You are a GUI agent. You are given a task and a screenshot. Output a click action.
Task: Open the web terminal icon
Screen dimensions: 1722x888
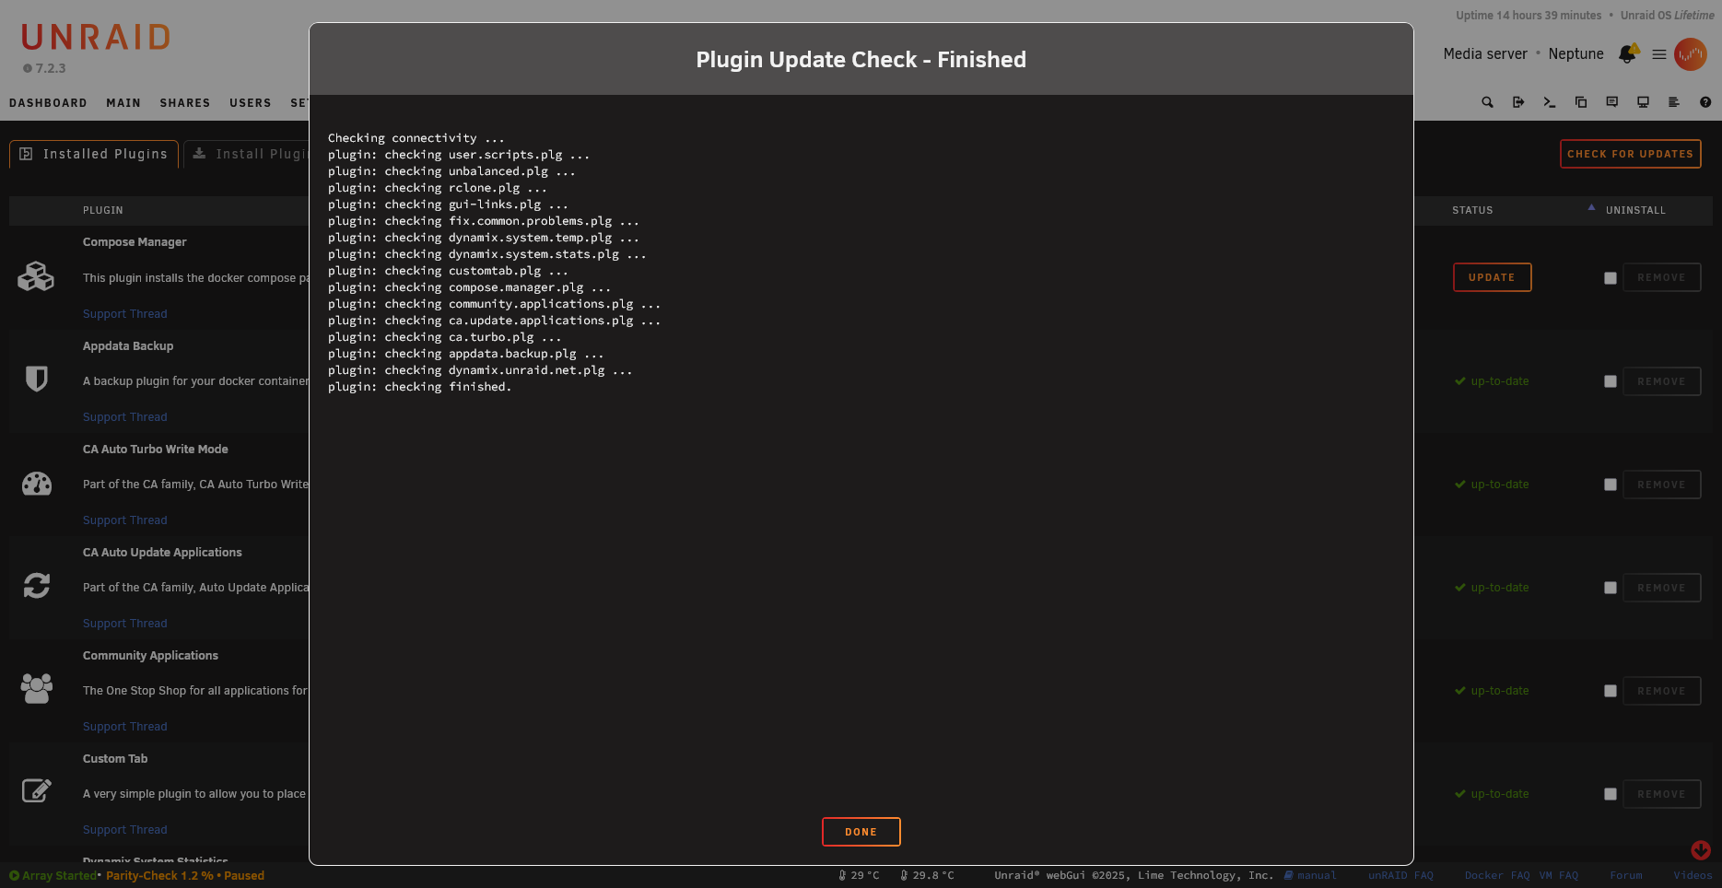tap(1549, 101)
